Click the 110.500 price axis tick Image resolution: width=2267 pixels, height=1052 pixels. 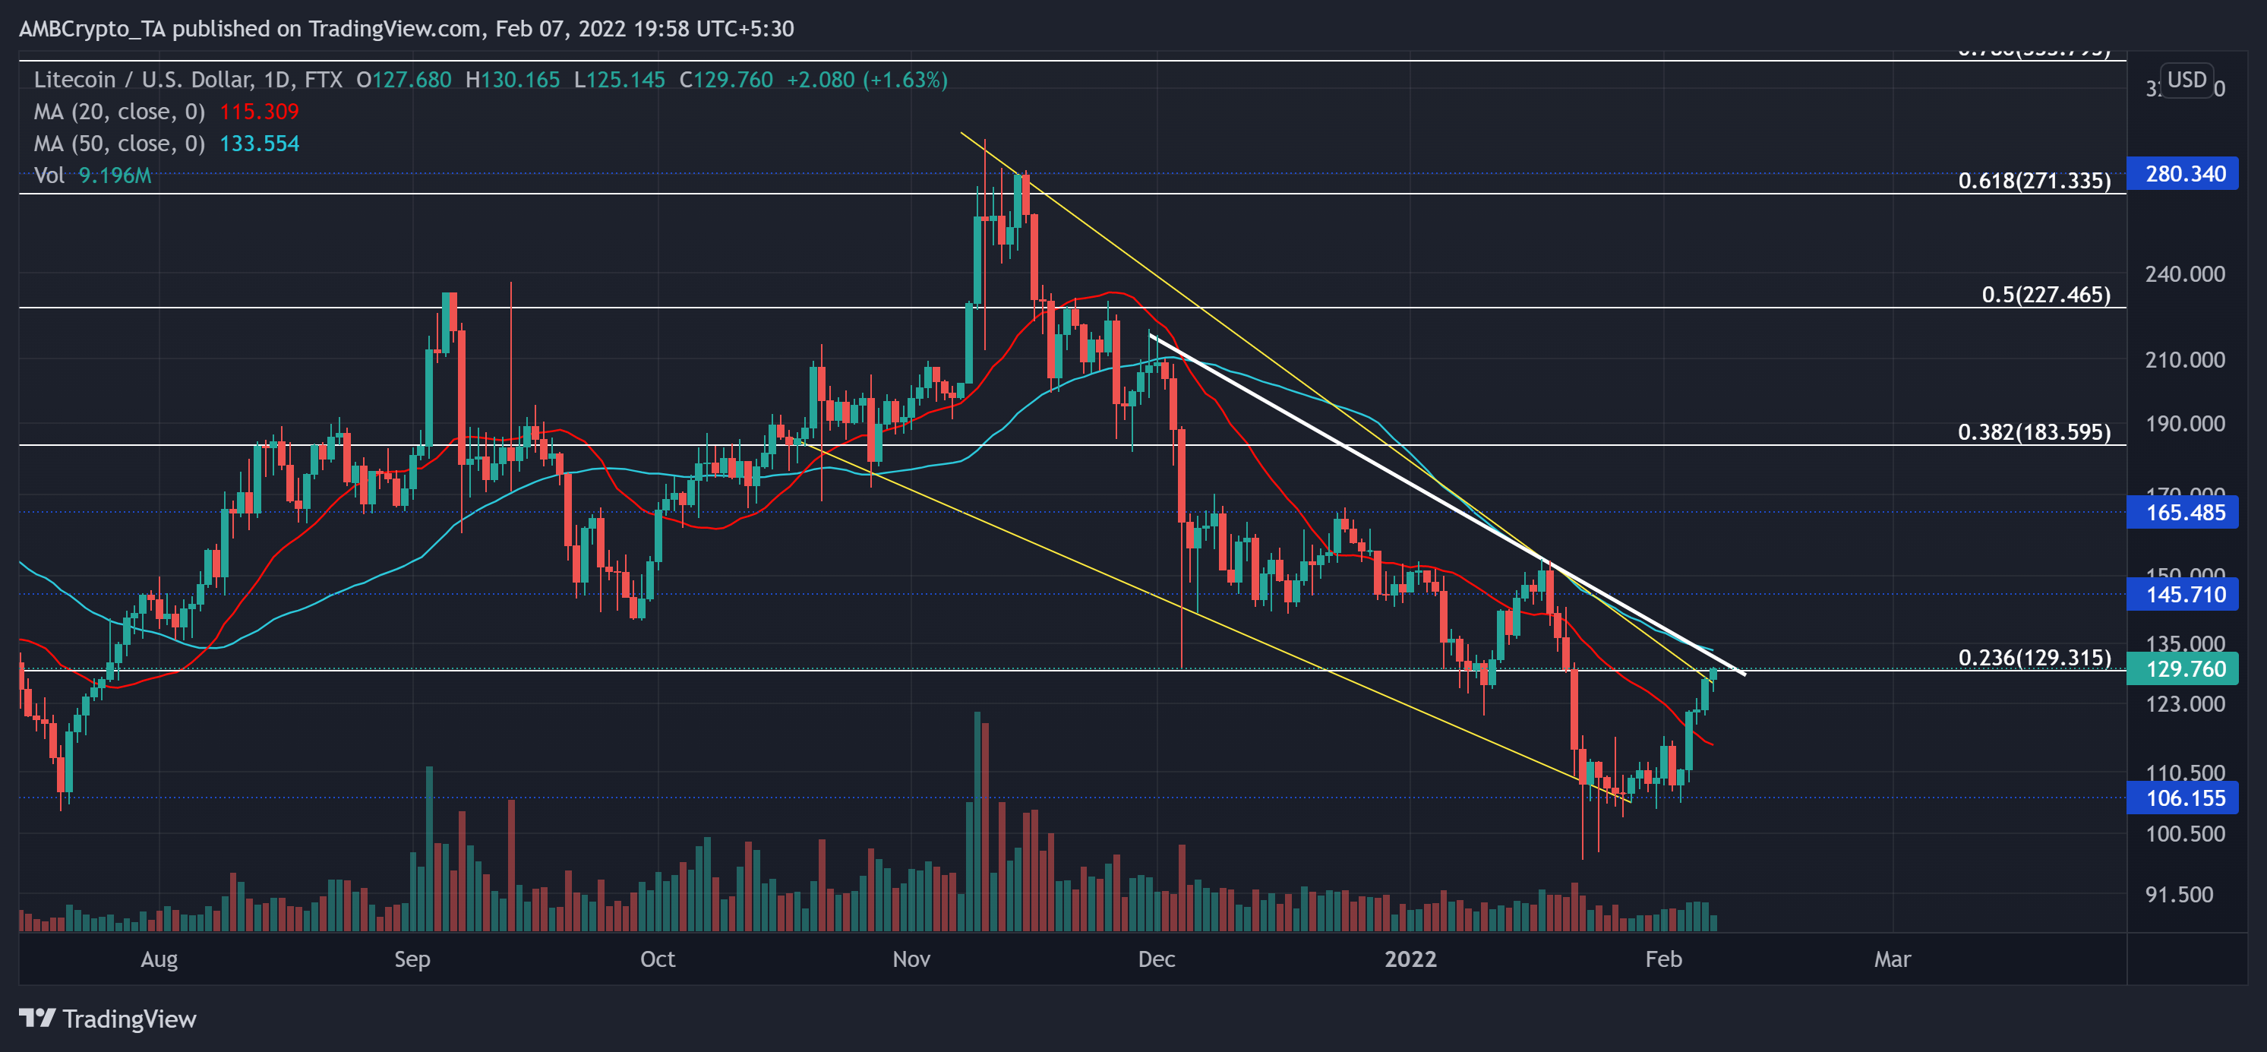pos(2184,772)
